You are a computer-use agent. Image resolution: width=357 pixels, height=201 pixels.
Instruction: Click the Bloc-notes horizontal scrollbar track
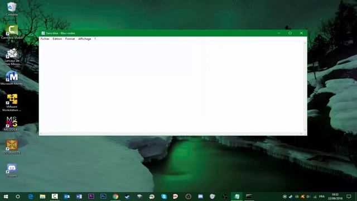coord(171,133)
